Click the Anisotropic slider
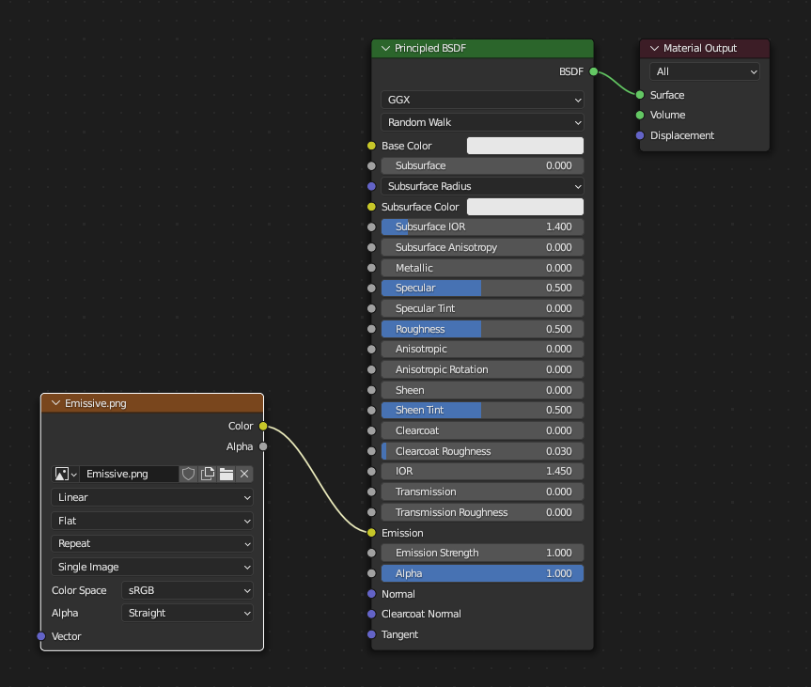Viewport: 811px width, 687px height. pos(482,350)
